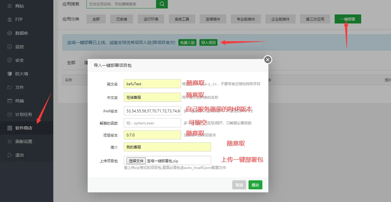Viewport: 391px width, 202px height.
Task: Select the 一键部署 category
Action: click(x=348, y=19)
